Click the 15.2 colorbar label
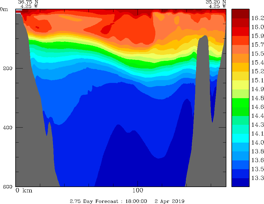264x204 pixels. pyautogui.click(x=257, y=71)
